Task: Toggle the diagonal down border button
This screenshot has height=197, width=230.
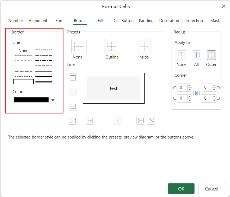Action: [x=151, y=120]
